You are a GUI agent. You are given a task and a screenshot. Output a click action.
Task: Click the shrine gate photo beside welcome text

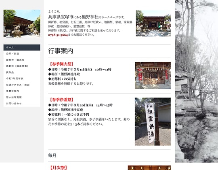click(x=153, y=23)
